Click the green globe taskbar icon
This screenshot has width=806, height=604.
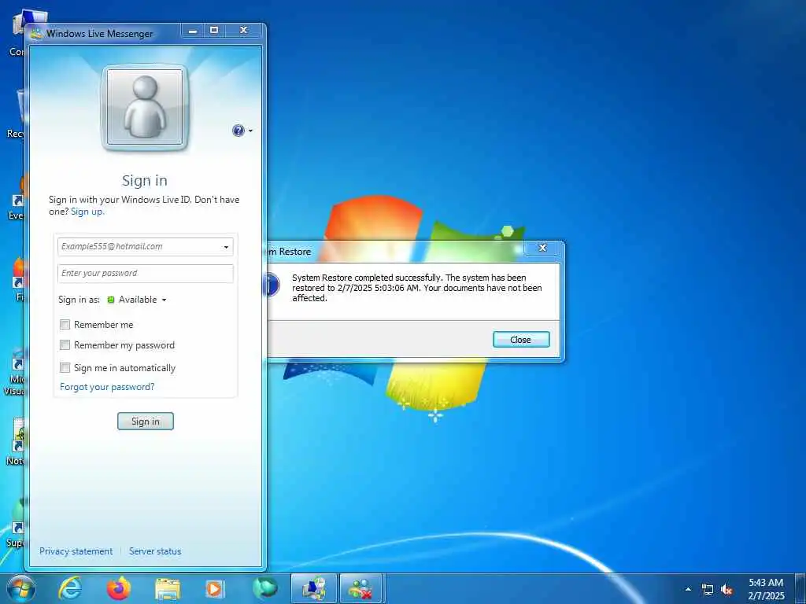(264, 588)
